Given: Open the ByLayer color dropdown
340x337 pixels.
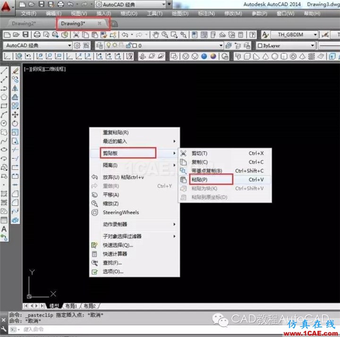Looking at the screenshot, I should click(x=312, y=45).
